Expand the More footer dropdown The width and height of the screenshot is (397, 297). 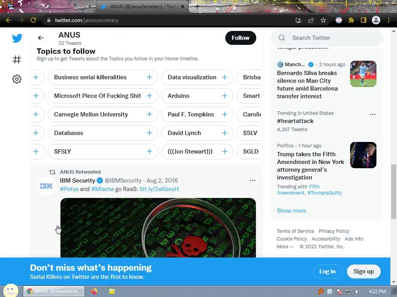click(285, 247)
